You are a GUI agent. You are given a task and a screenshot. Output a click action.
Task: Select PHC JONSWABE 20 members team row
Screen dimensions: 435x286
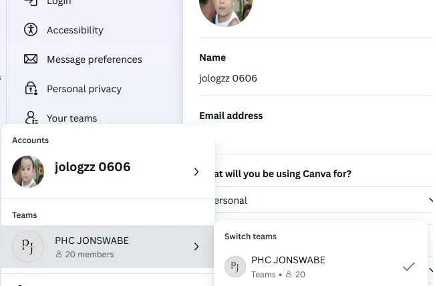click(x=108, y=247)
